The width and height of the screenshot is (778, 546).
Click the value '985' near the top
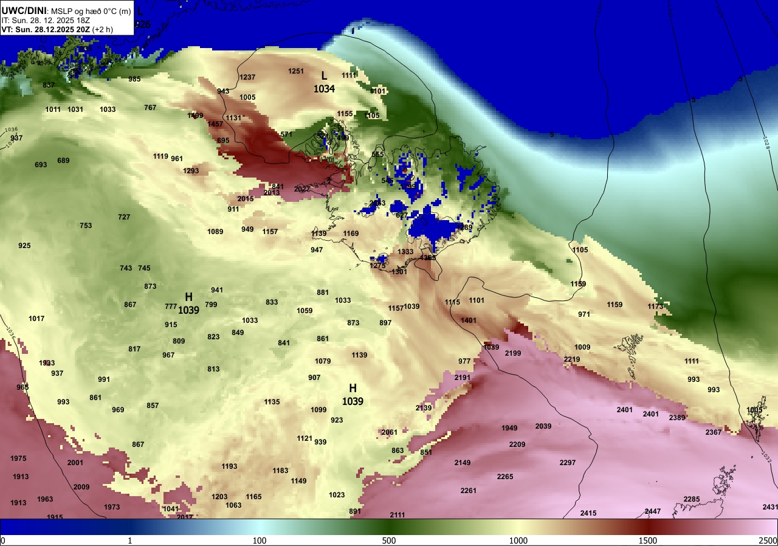[x=134, y=79]
